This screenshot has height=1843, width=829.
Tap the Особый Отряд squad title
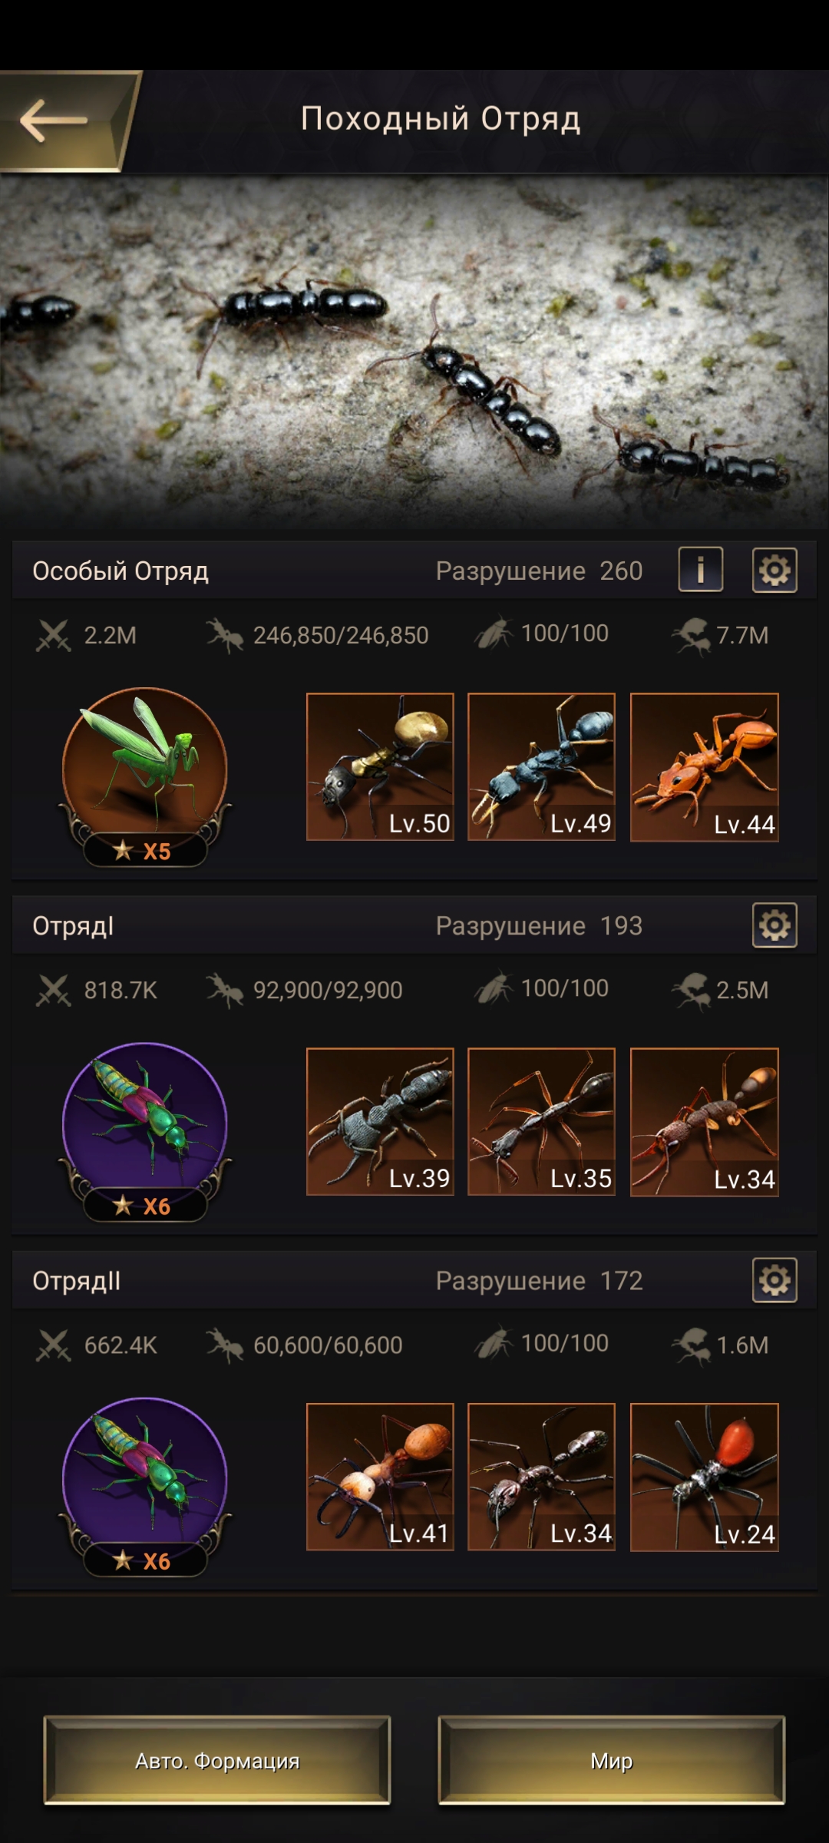pos(121,571)
